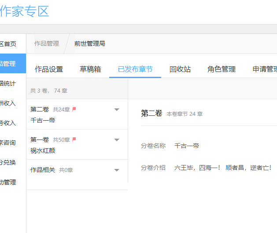
Task: Open the 数据统计 sidebar item
Action: [x=8, y=83]
